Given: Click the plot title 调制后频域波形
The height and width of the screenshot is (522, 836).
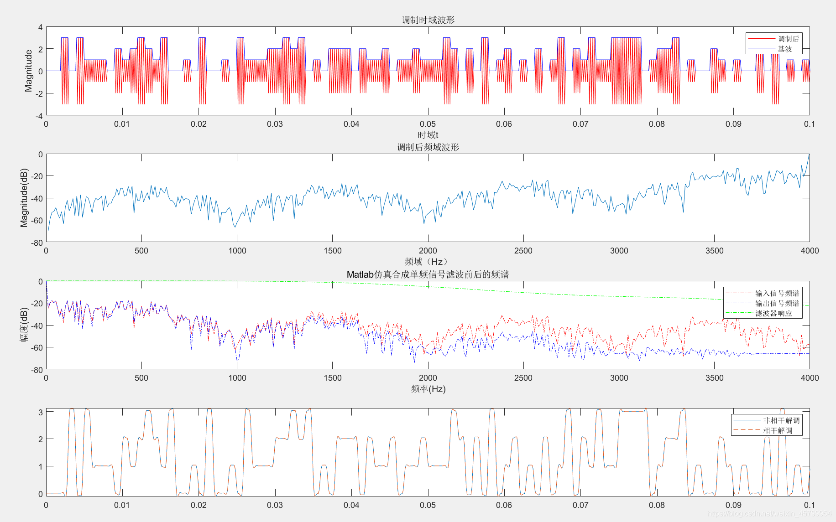Looking at the screenshot, I should 428,147.
